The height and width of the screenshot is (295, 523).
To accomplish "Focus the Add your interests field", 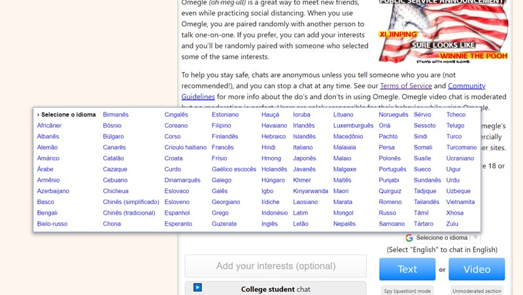I will [275, 266].
